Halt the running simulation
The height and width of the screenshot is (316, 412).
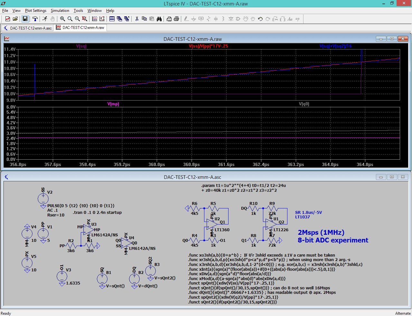52,19
